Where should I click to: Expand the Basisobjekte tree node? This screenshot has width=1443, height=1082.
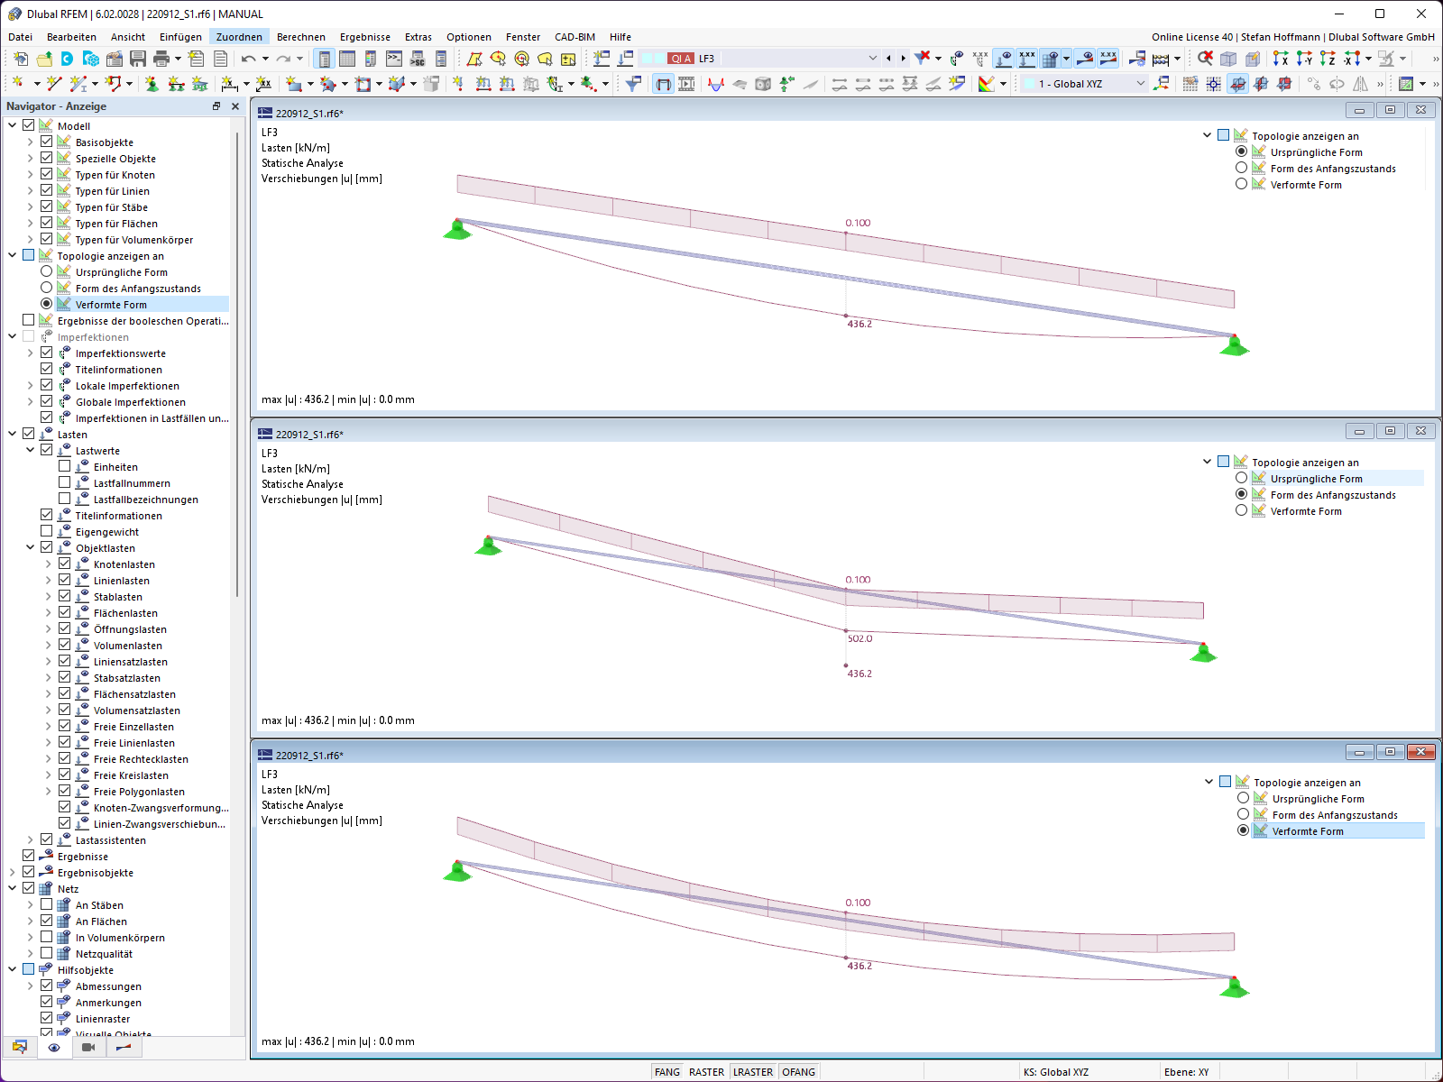[30, 142]
